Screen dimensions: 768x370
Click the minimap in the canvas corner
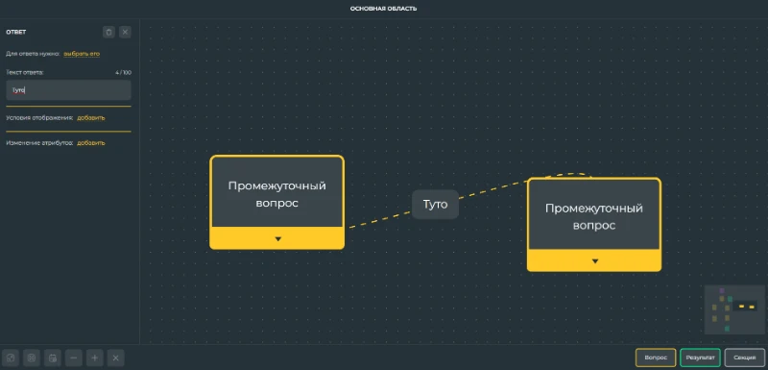733,309
